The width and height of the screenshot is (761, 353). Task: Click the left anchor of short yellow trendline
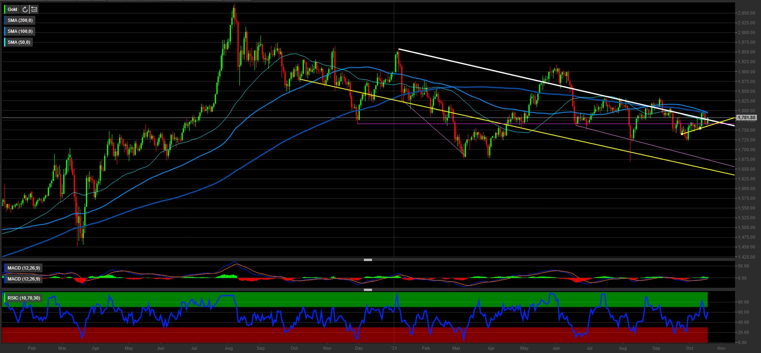tap(682, 134)
